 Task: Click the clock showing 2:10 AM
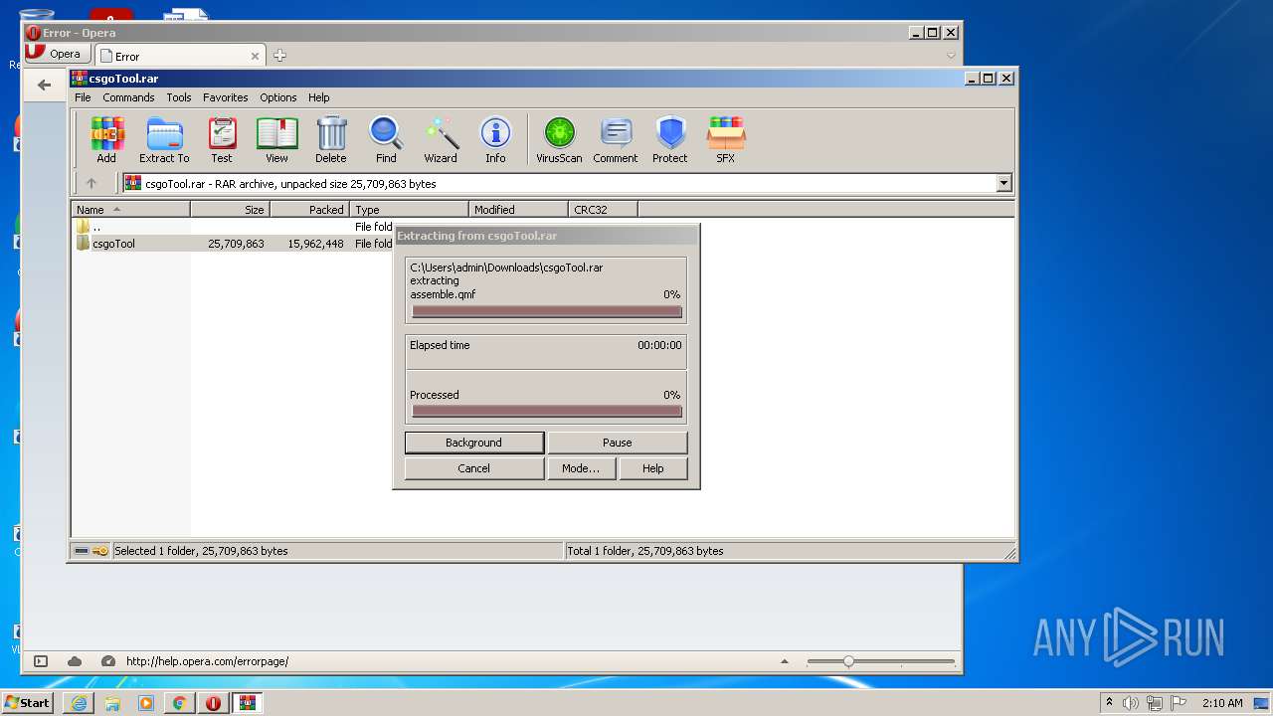click(x=1222, y=703)
